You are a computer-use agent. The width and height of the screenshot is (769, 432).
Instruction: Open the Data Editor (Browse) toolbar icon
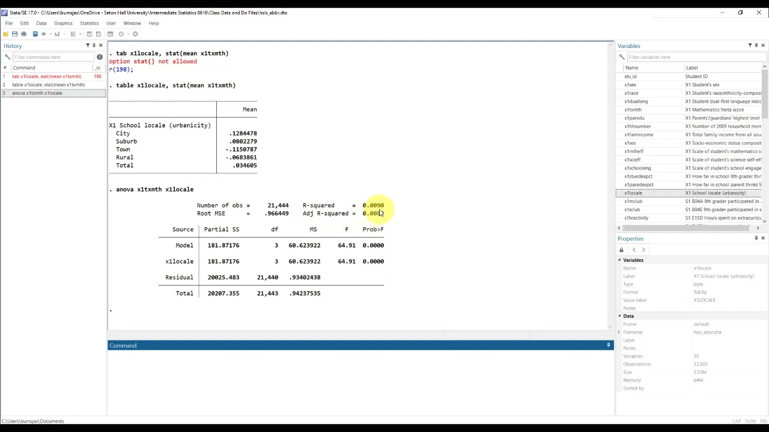(99, 34)
